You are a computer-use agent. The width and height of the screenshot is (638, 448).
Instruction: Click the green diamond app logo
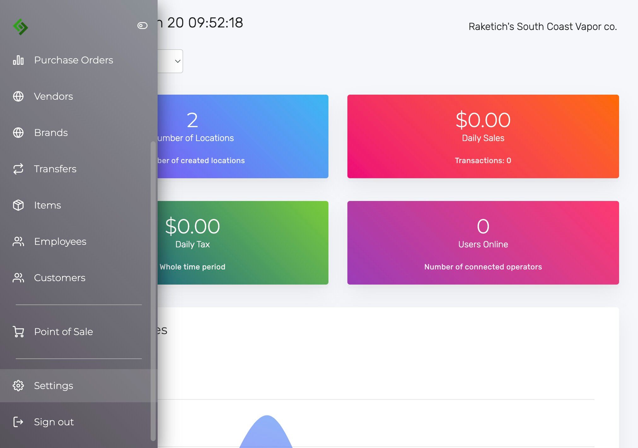pyautogui.click(x=20, y=27)
